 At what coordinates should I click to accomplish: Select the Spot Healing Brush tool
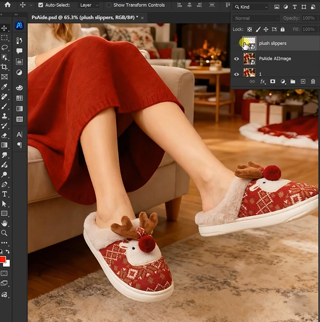[4, 96]
